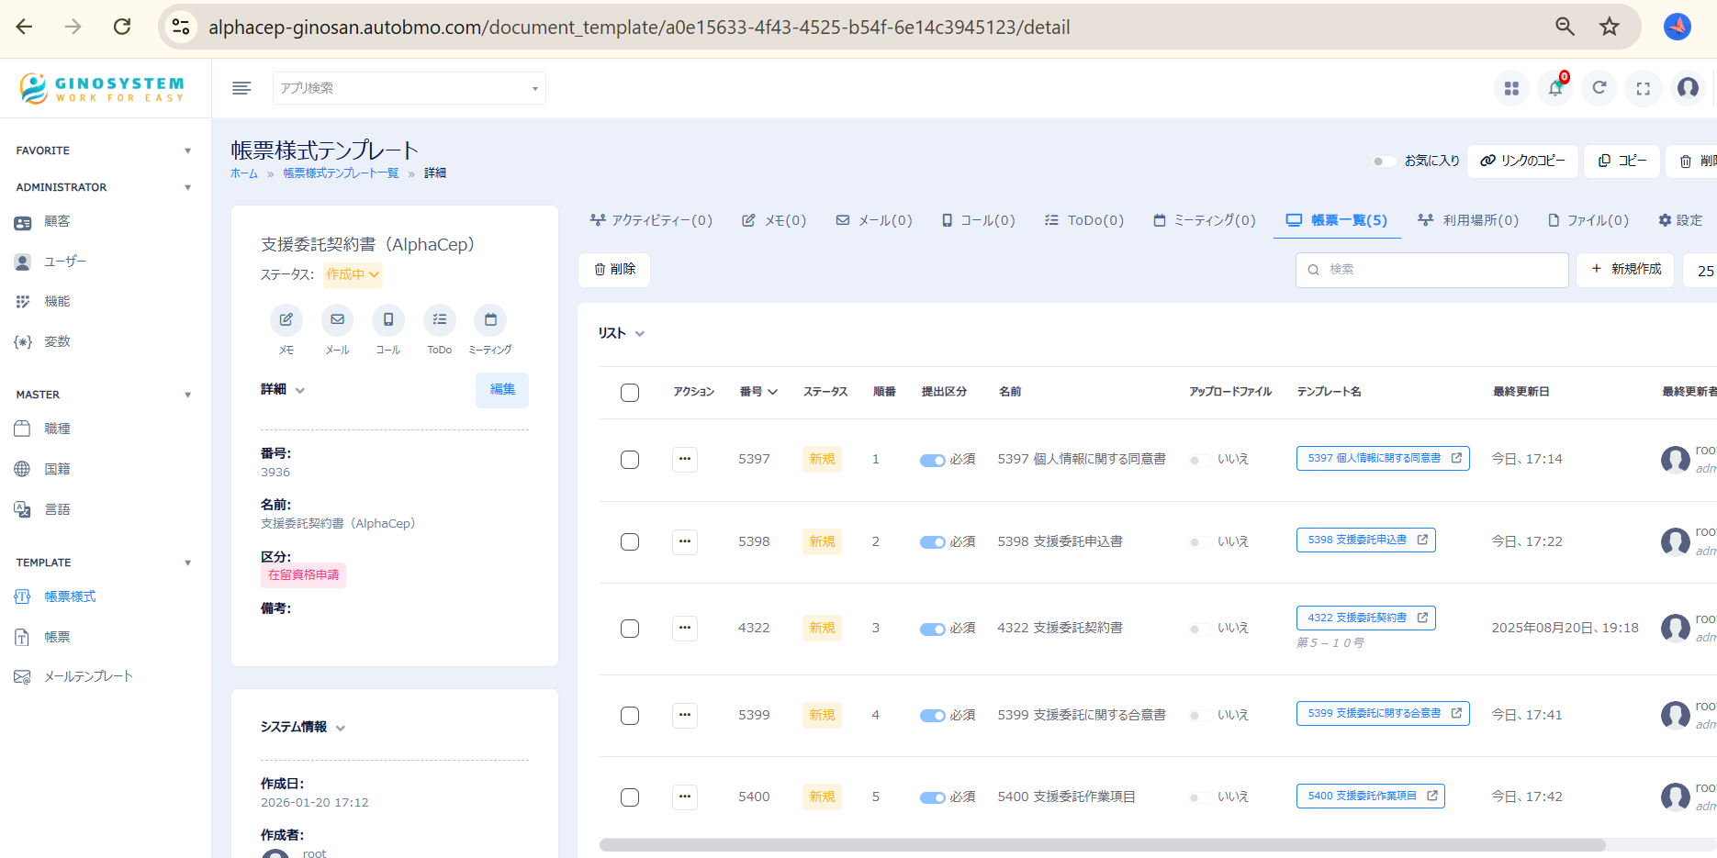Viewport: 1717px width, 858px height.
Task: Click the ToDo quick-action icon
Action: click(x=439, y=319)
